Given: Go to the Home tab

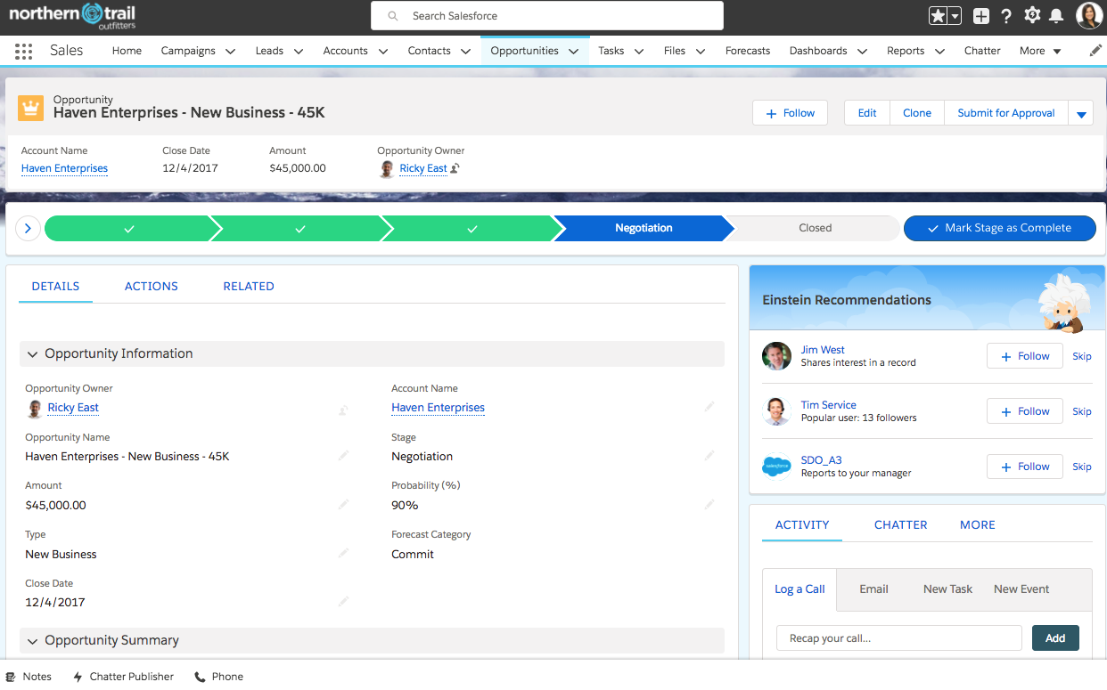Looking at the screenshot, I should [127, 51].
